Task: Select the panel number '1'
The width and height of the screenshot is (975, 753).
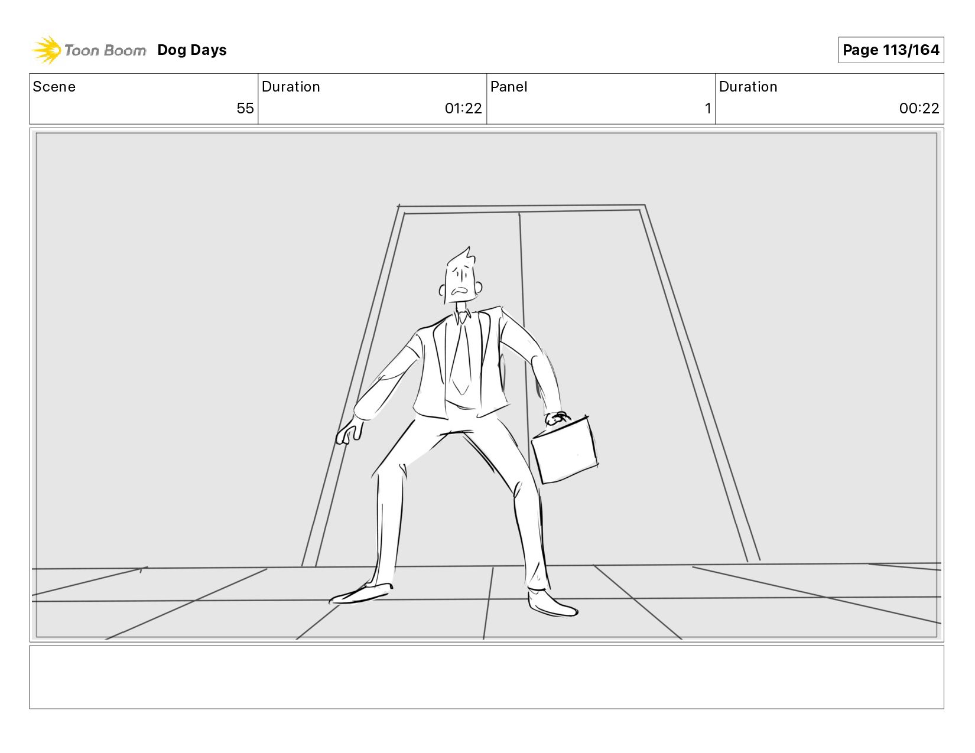Action: pyautogui.click(x=708, y=109)
